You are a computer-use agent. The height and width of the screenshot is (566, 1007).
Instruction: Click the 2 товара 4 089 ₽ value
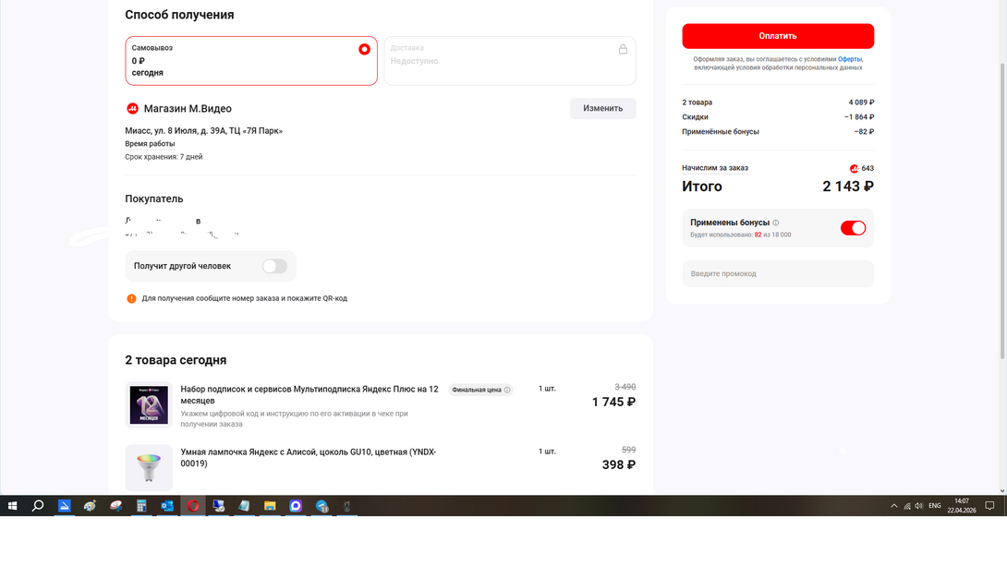point(861,102)
